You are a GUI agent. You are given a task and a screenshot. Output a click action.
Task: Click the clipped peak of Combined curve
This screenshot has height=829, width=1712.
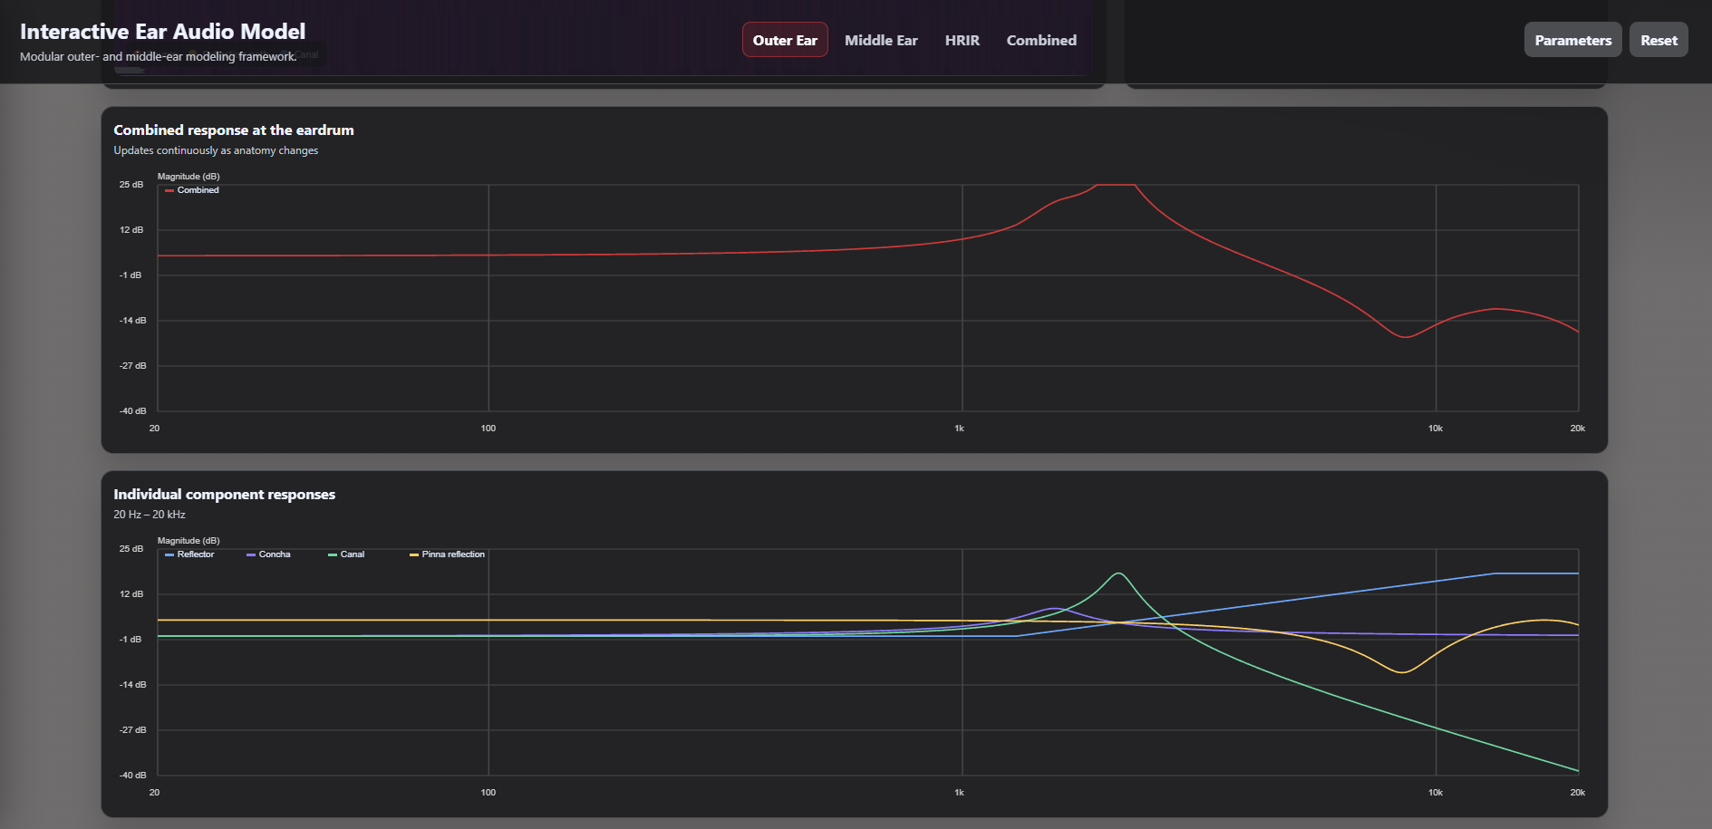(1116, 185)
